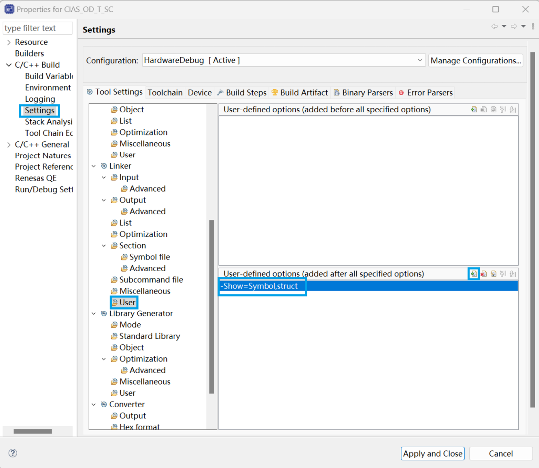Open the Configuration combo box

284,60
